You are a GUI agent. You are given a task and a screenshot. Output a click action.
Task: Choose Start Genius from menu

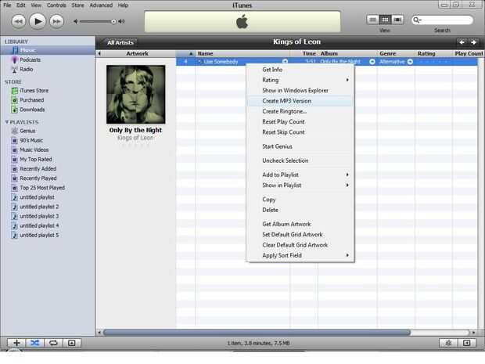tap(300, 146)
